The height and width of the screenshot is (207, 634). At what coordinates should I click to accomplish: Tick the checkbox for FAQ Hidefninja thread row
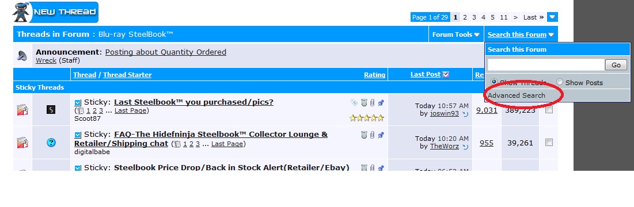tap(549, 143)
